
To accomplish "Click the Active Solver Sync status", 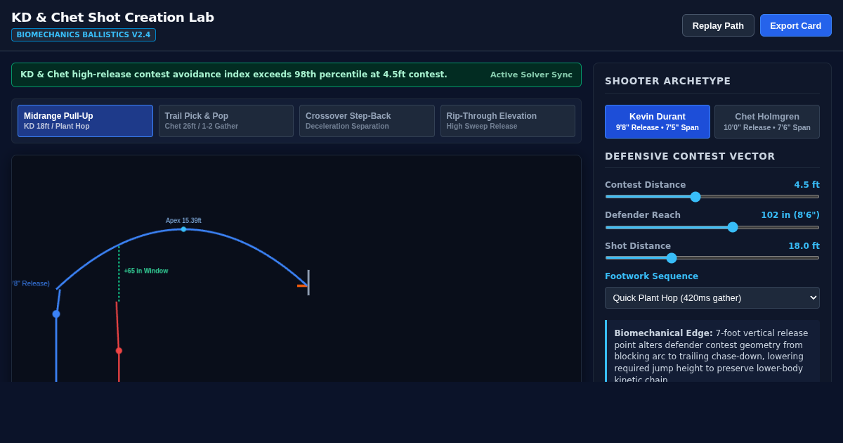I will (531, 75).
